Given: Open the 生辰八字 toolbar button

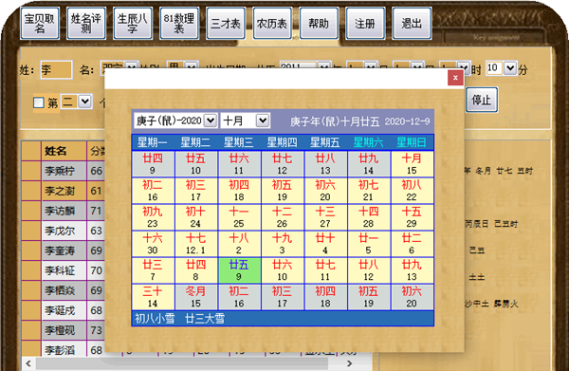Looking at the screenshot, I should click(133, 23).
